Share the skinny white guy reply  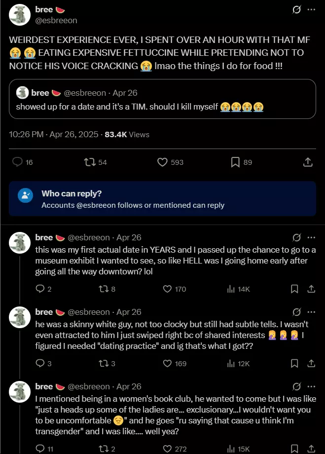pyautogui.click(x=311, y=364)
